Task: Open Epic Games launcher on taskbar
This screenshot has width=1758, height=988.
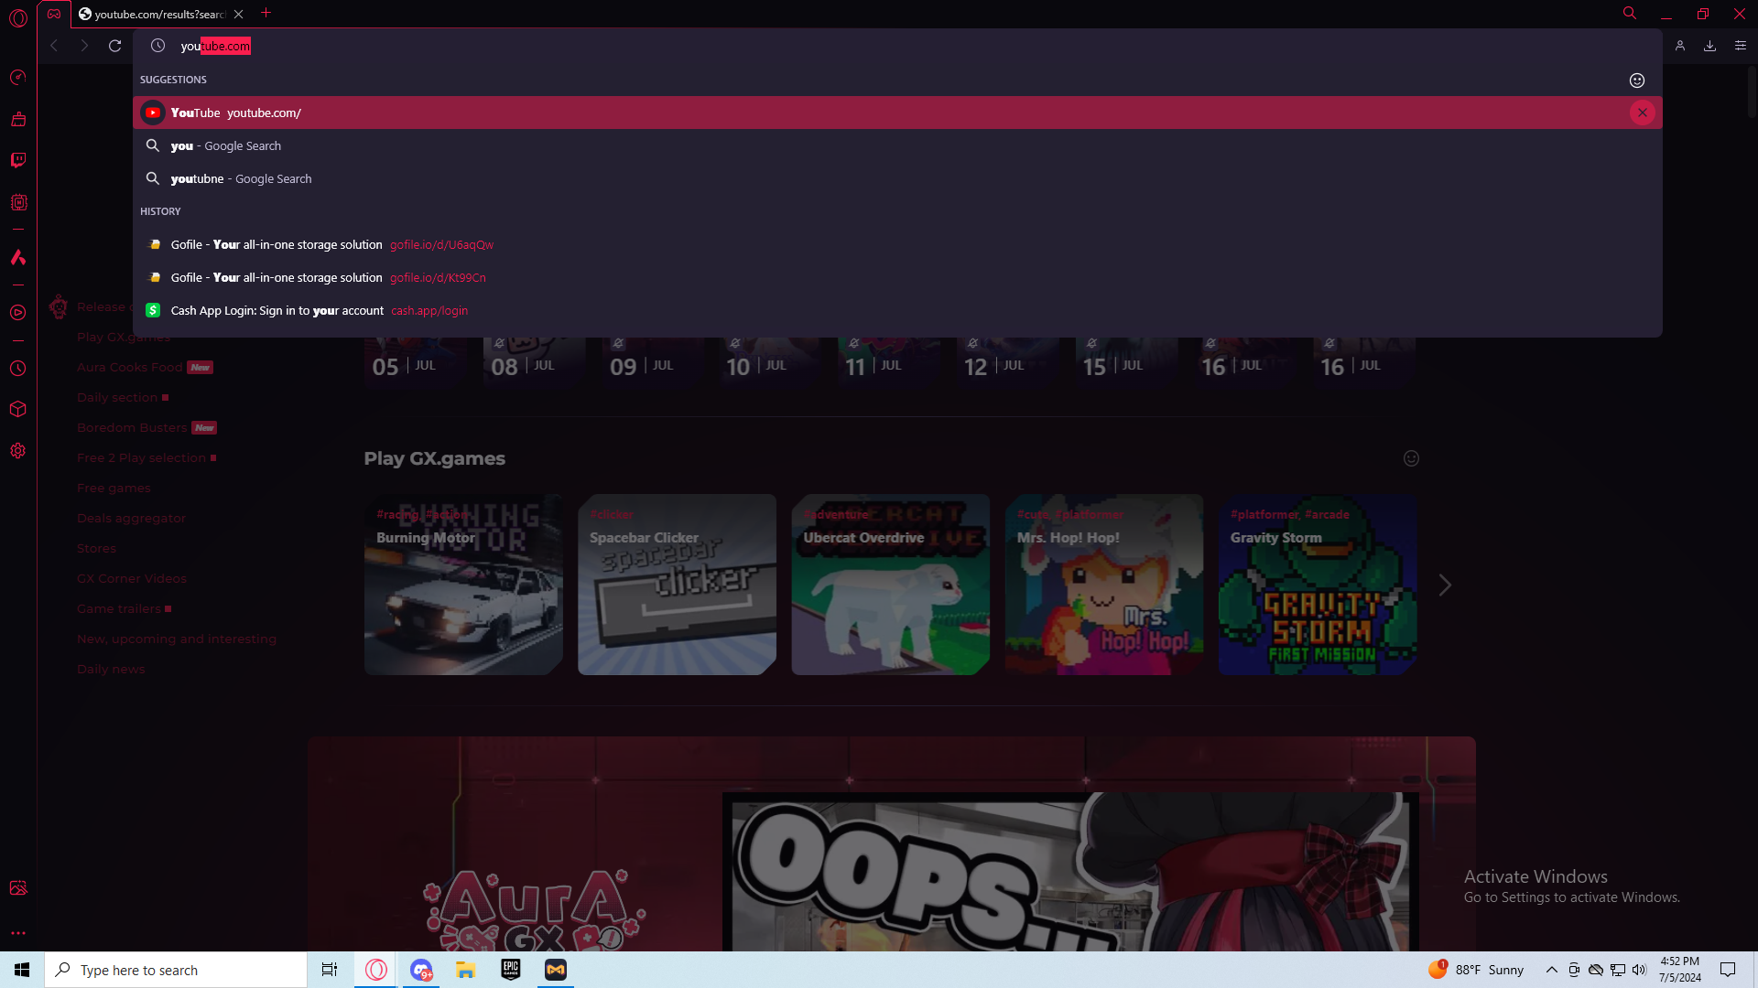Action: [511, 970]
